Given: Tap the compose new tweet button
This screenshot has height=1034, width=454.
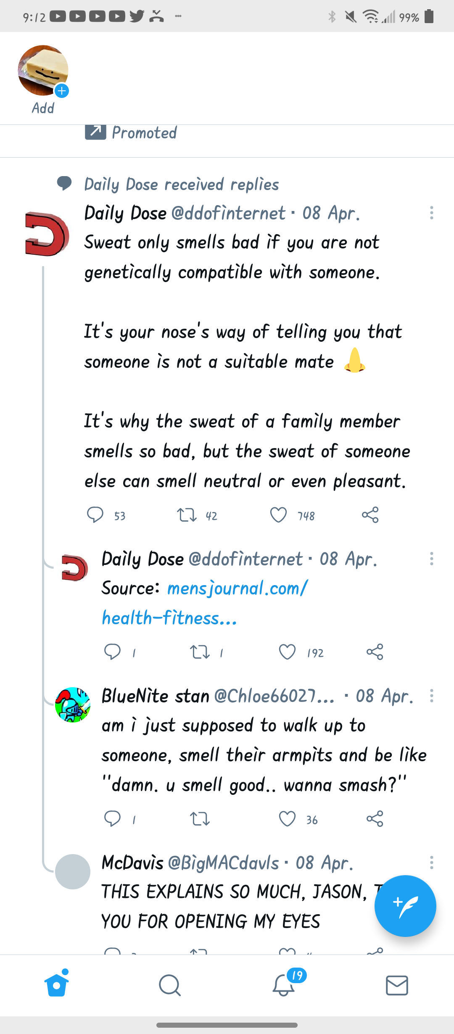Looking at the screenshot, I should point(405,906).
